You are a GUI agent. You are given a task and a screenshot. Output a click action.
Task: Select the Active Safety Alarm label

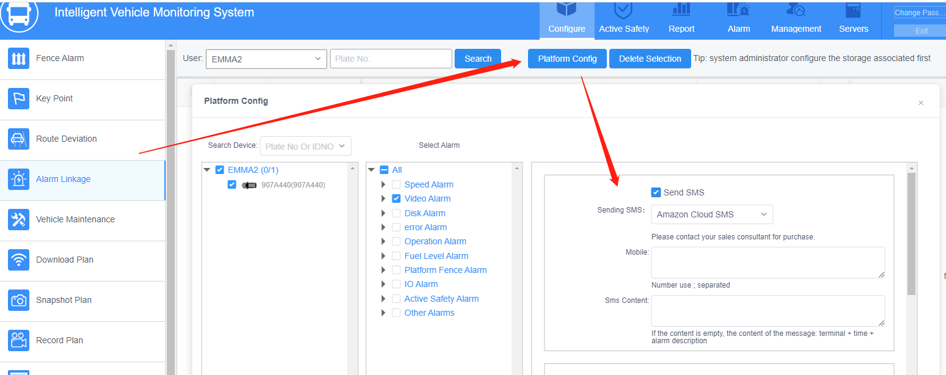tap(441, 299)
